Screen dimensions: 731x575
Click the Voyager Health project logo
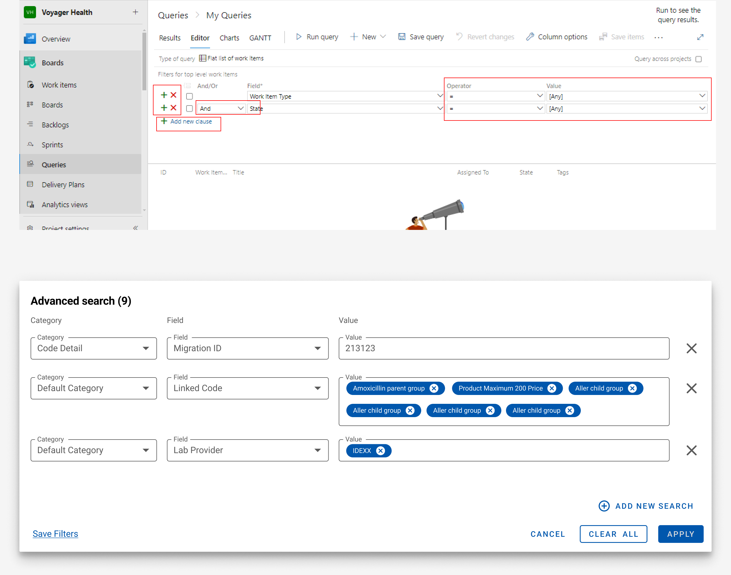click(x=30, y=12)
